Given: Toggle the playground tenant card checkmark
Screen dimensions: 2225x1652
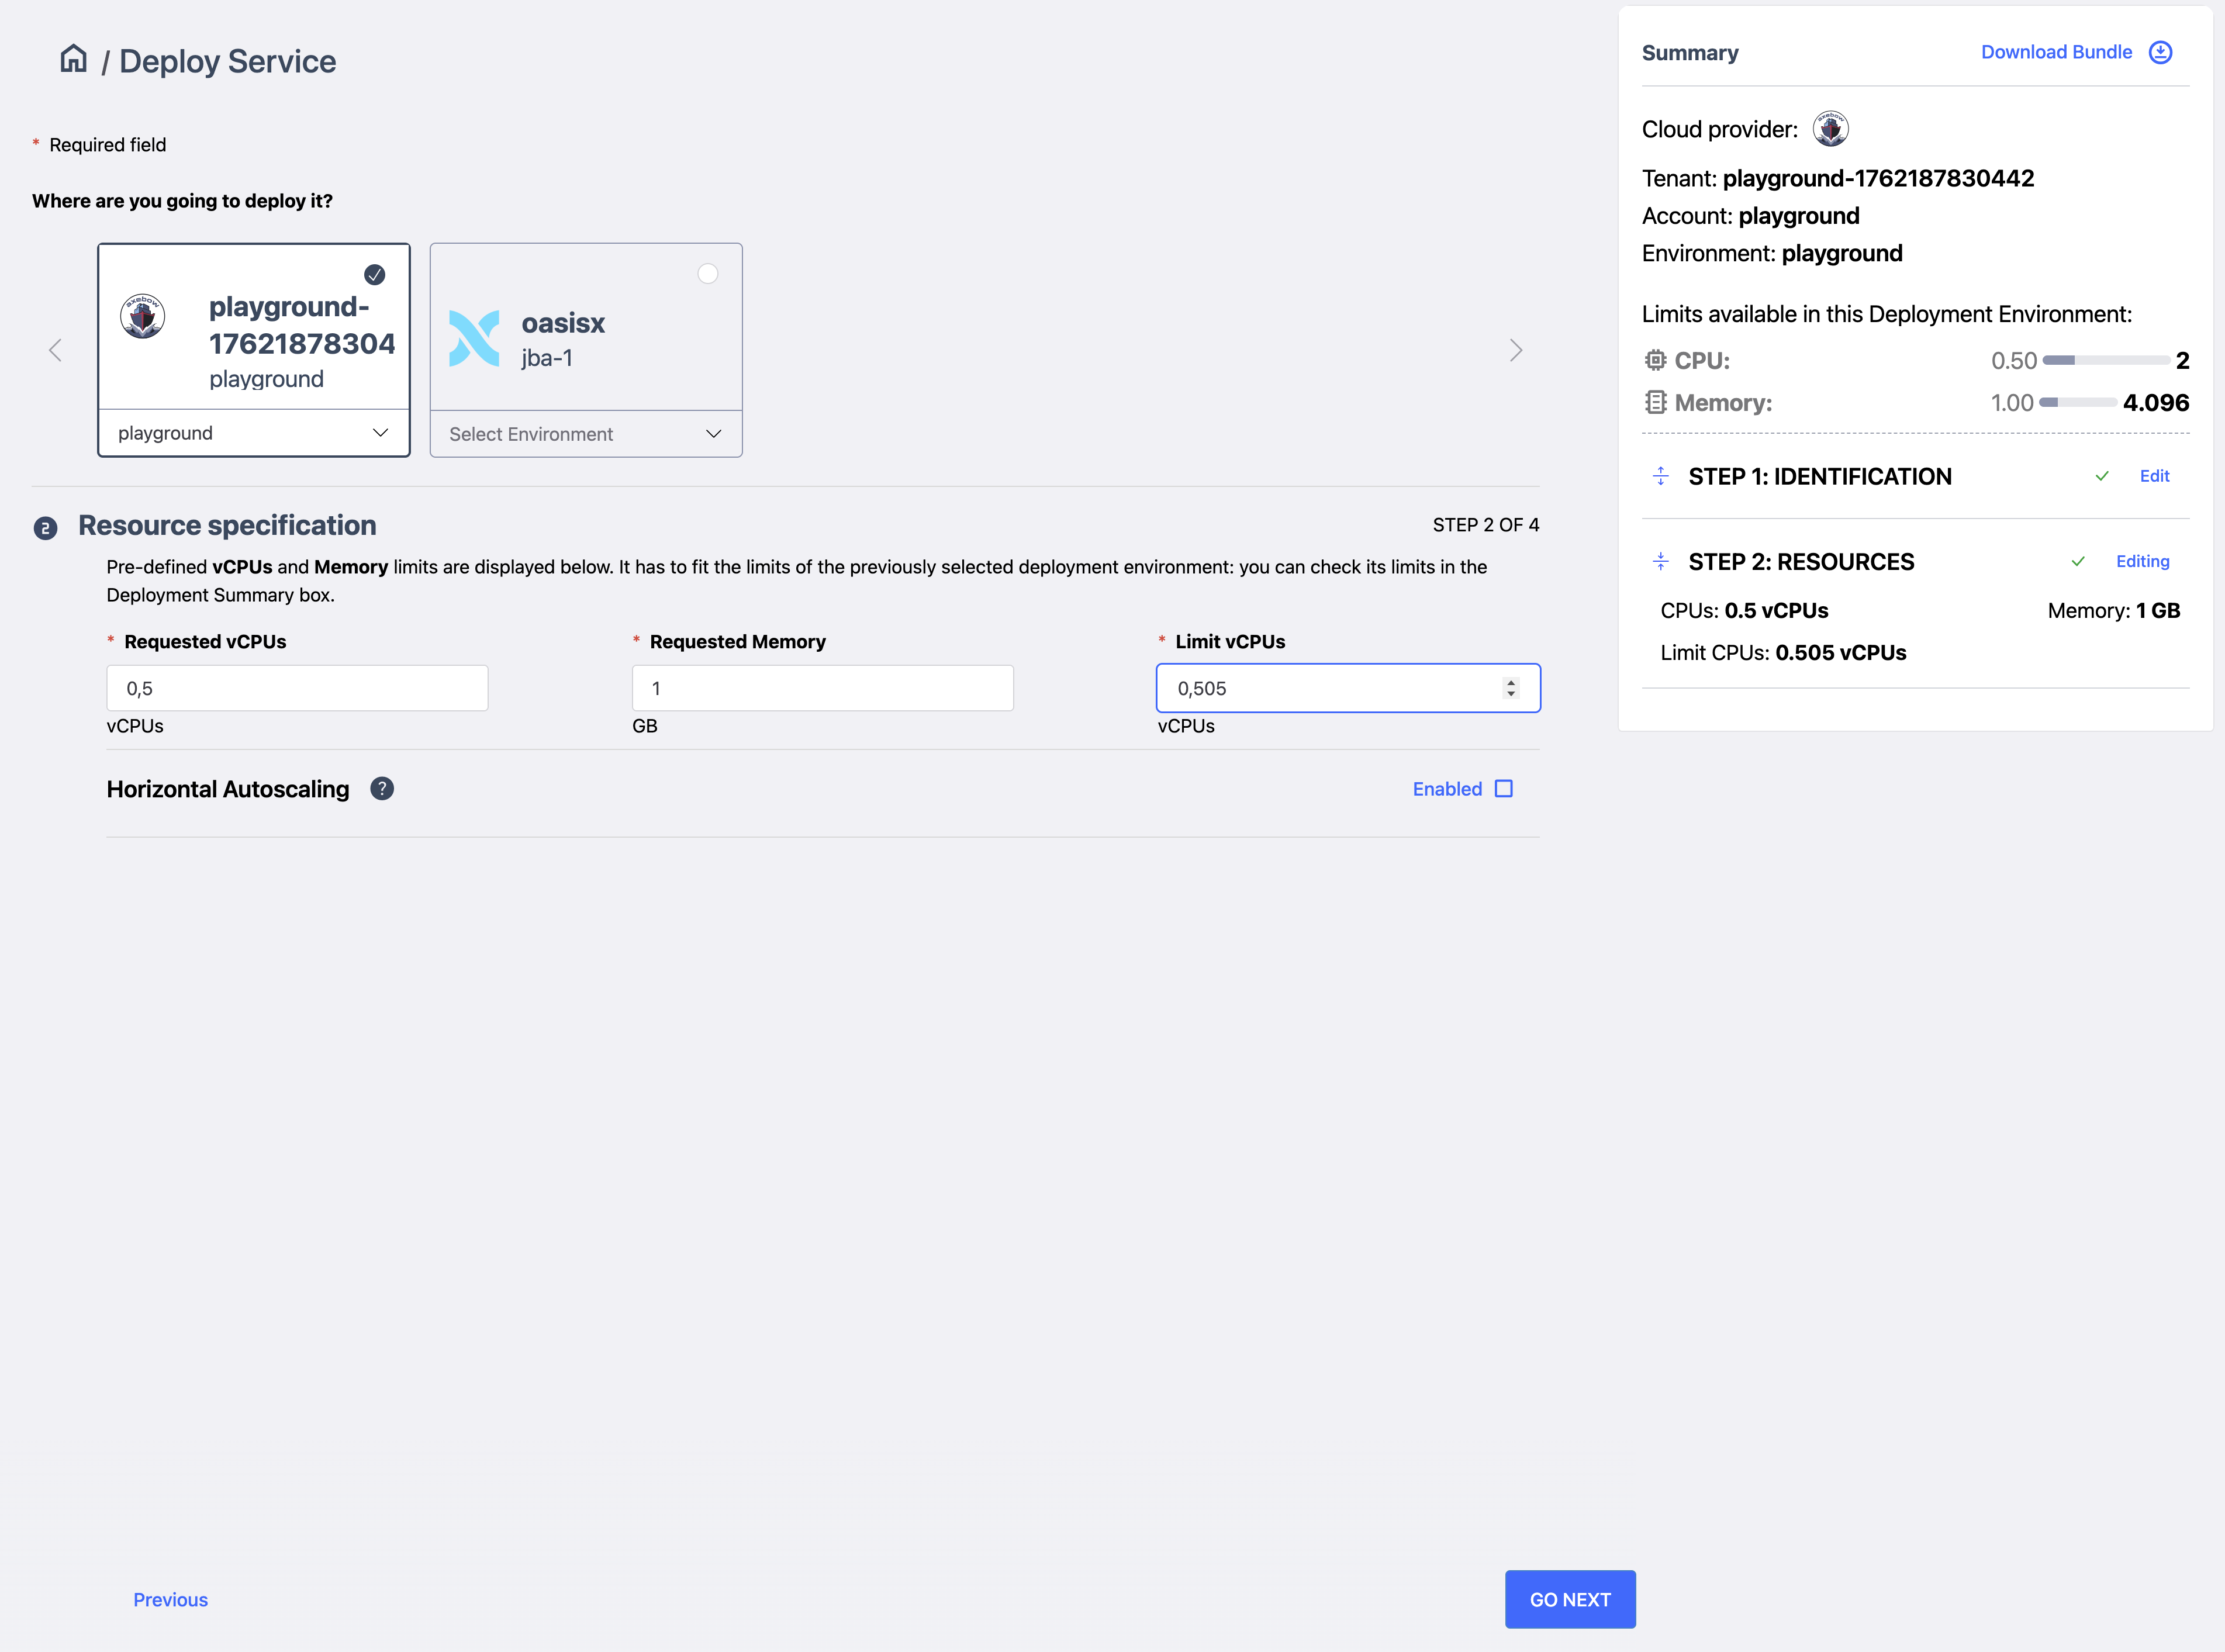Looking at the screenshot, I should [x=375, y=274].
